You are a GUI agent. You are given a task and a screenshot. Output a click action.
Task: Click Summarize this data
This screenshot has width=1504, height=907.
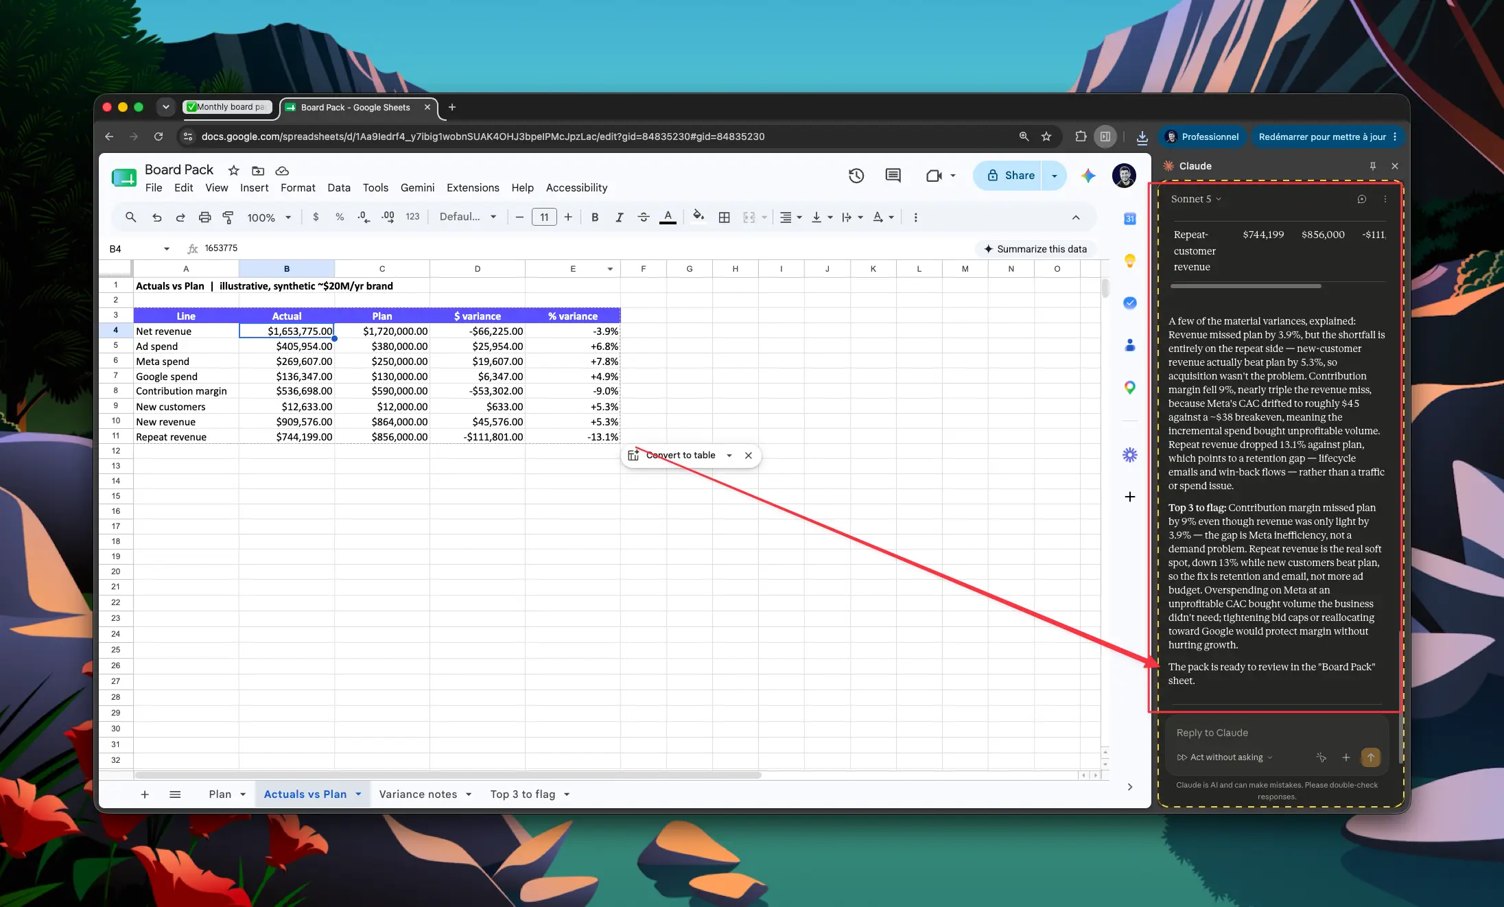[1035, 248]
